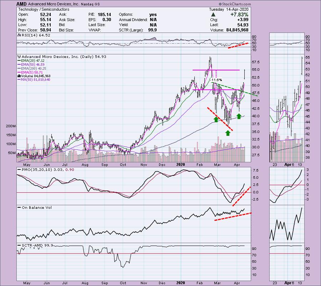Click the small icon before the RSI(14) label
Screen dimensions: 321x286
click(x=19, y=35)
